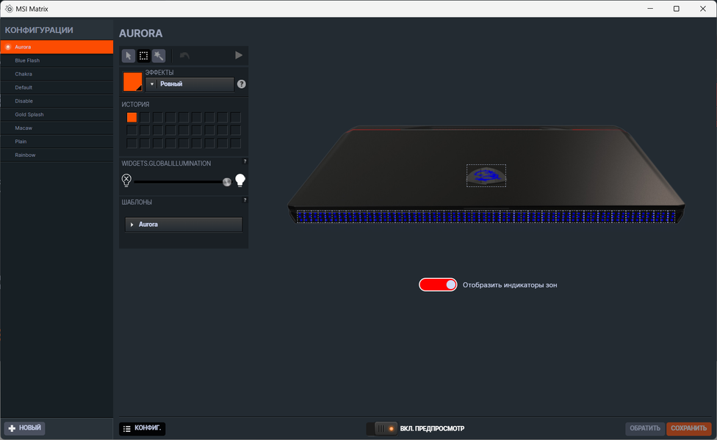Click the Новый button to add configuration
Viewport: 717px width, 440px height.
pos(25,428)
